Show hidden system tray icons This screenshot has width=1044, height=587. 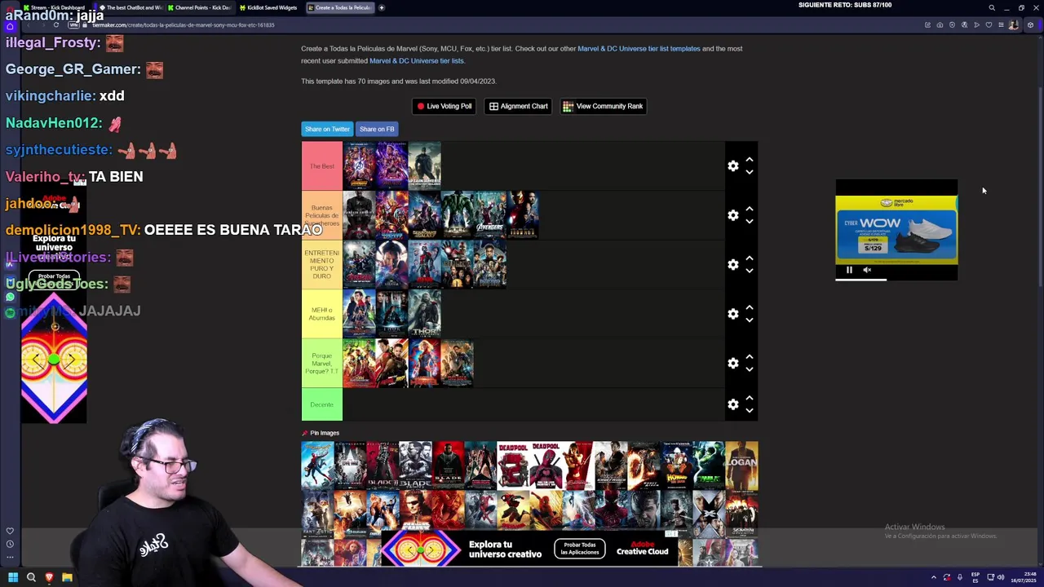pyautogui.click(x=933, y=577)
